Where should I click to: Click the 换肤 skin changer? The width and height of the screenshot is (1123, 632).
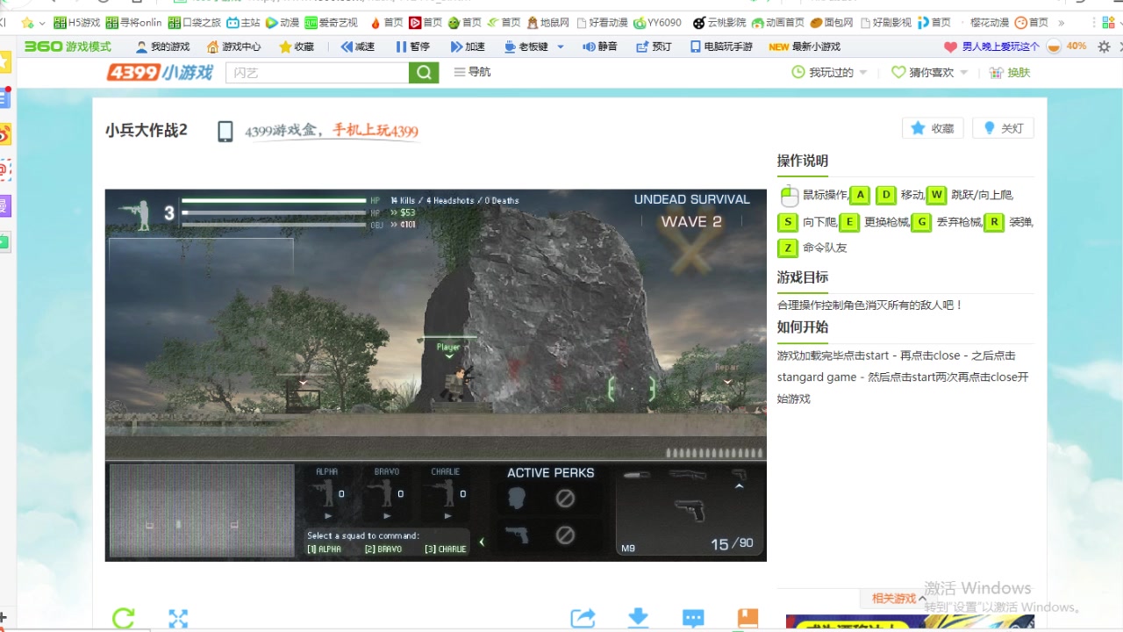pyautogui.click(x=1009, y=73)
